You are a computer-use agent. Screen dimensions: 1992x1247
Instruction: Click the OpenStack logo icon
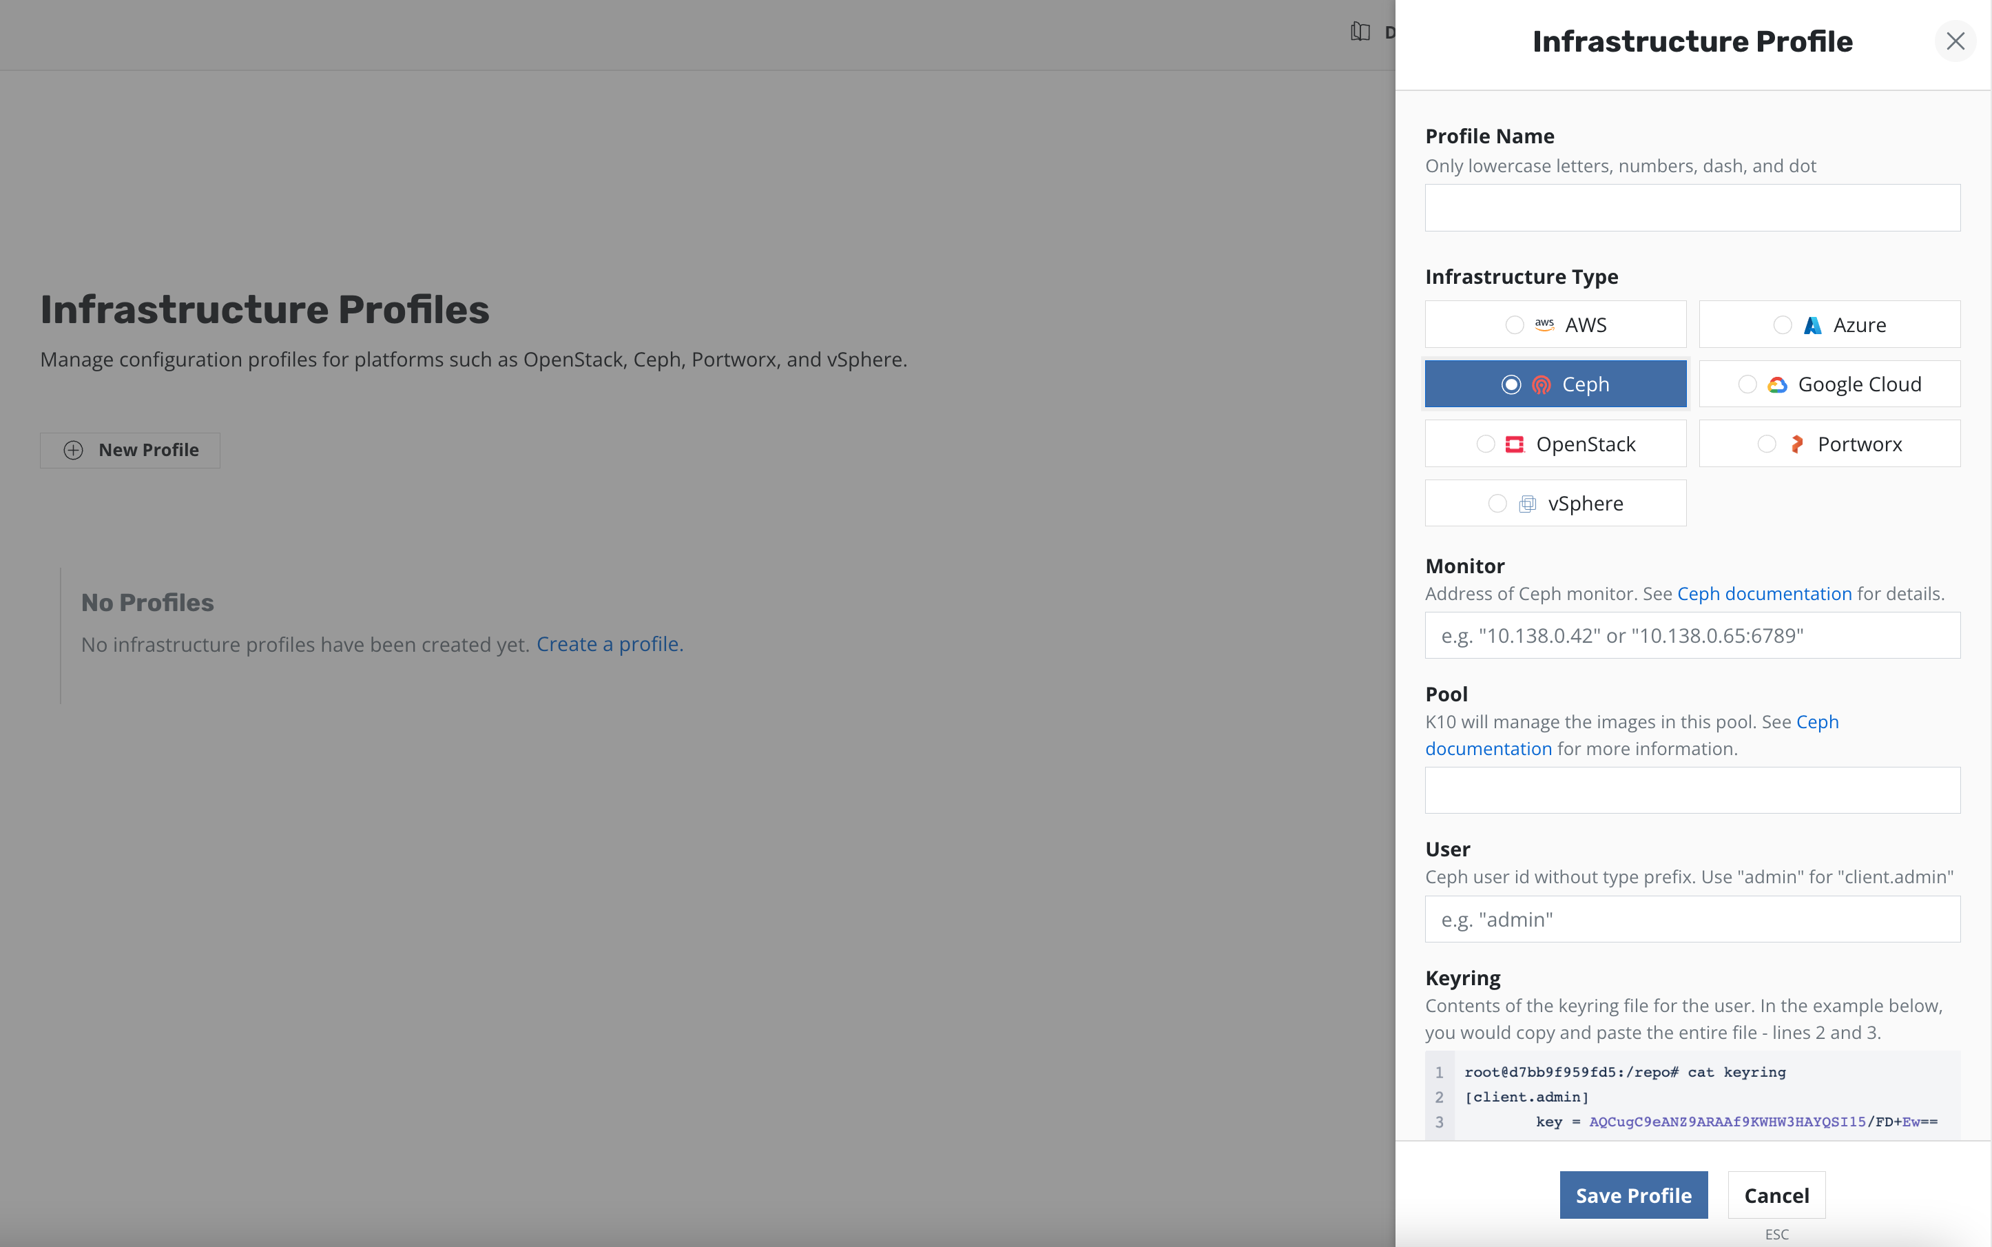1515,444
